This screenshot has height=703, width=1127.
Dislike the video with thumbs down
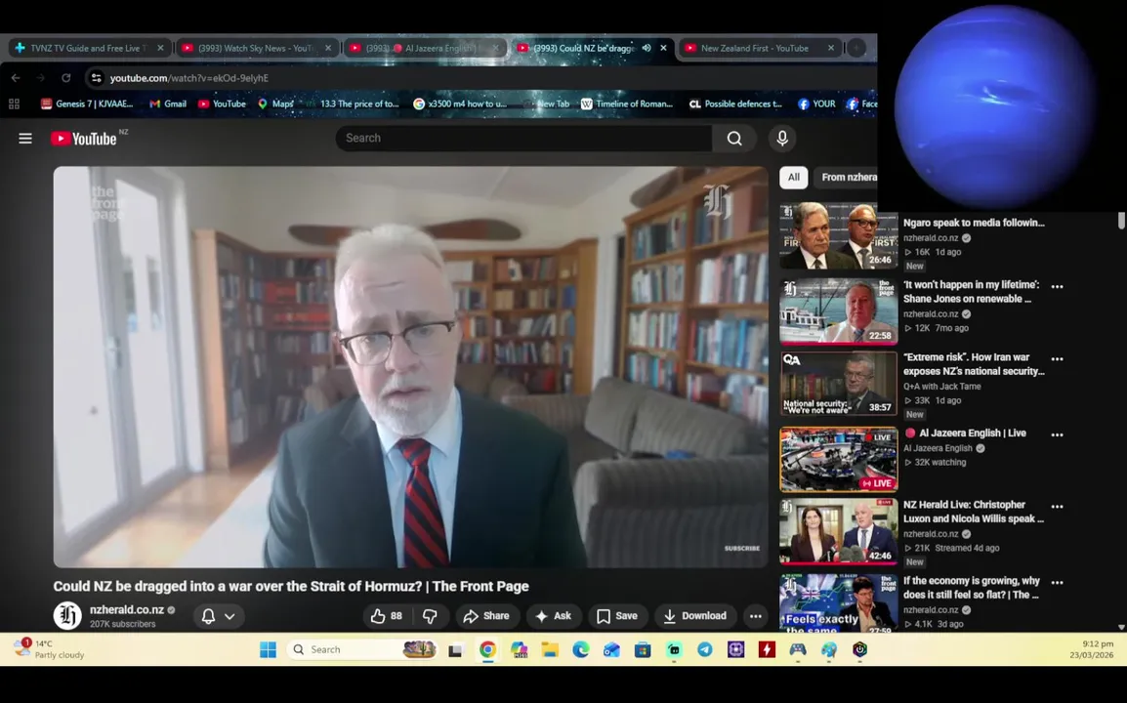pyautogui.click(x=430, y=616)
